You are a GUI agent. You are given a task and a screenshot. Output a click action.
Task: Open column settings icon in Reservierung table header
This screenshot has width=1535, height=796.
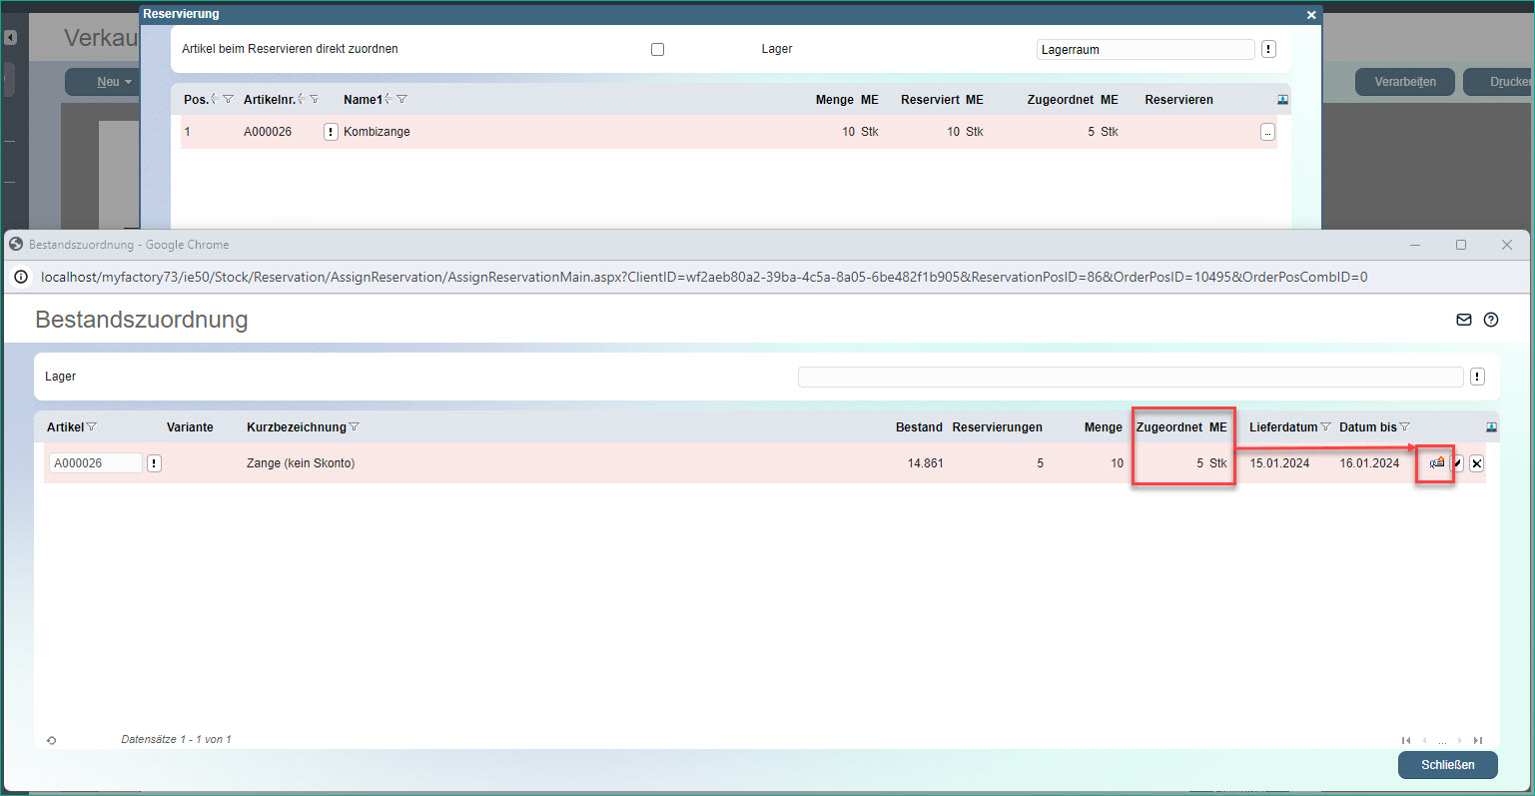coord(1283,100)
